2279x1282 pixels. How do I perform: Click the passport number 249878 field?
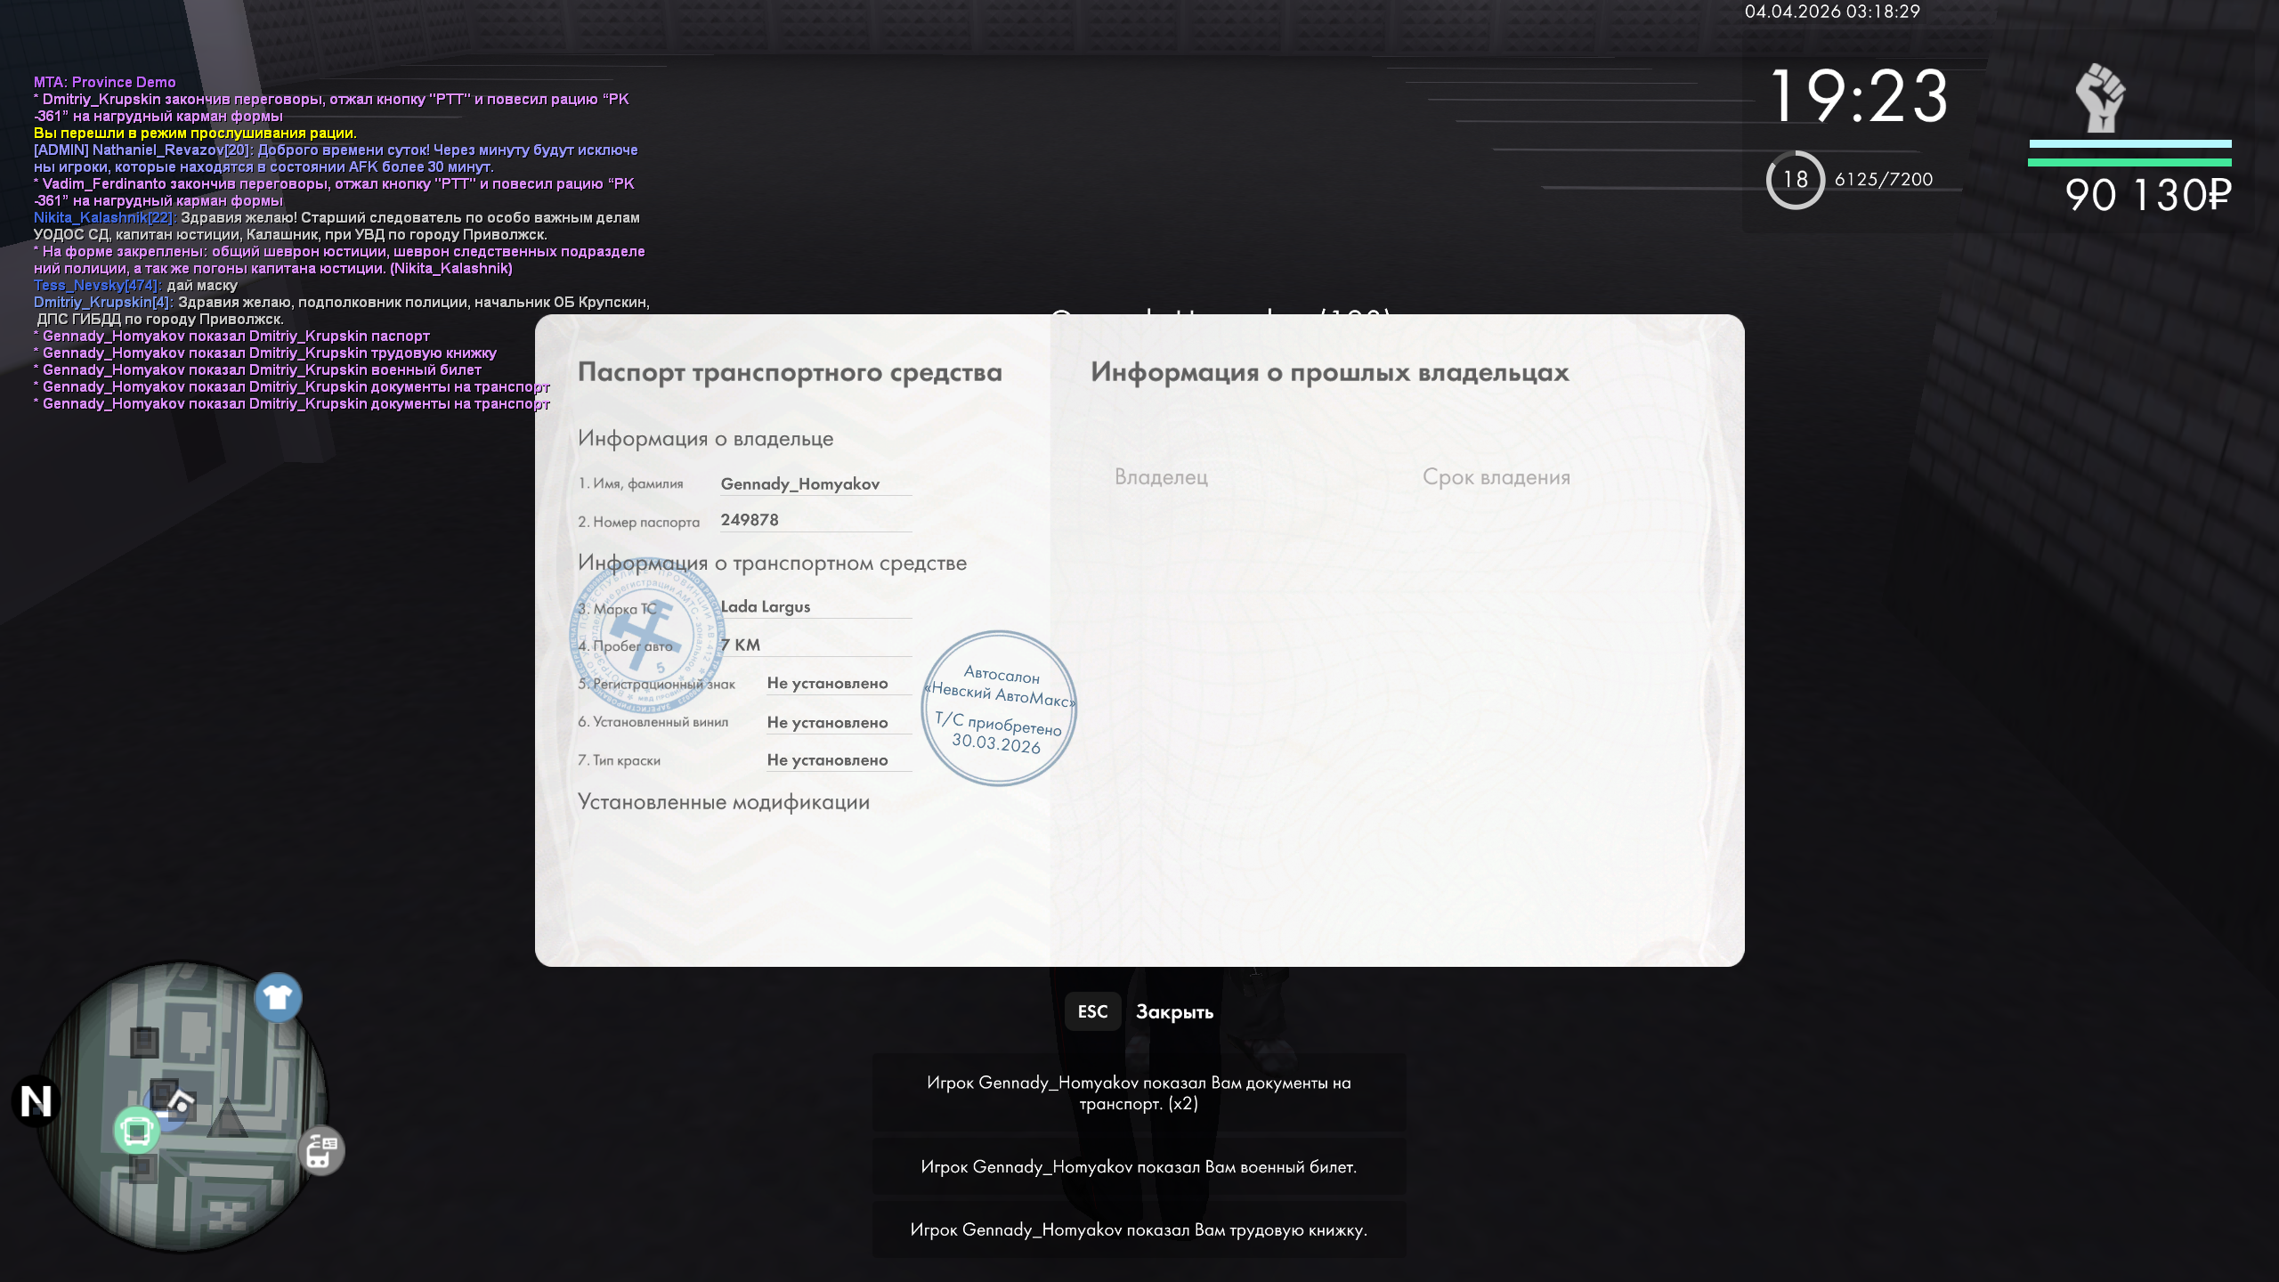750,520
